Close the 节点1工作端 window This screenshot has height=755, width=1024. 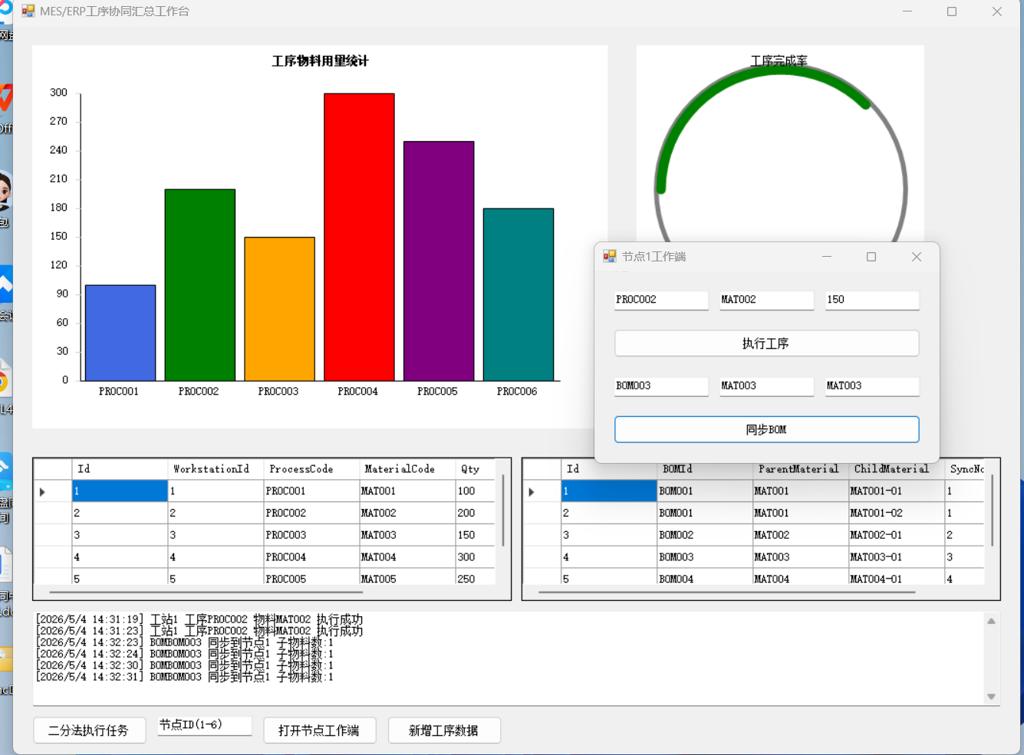[x=917, y=257]
